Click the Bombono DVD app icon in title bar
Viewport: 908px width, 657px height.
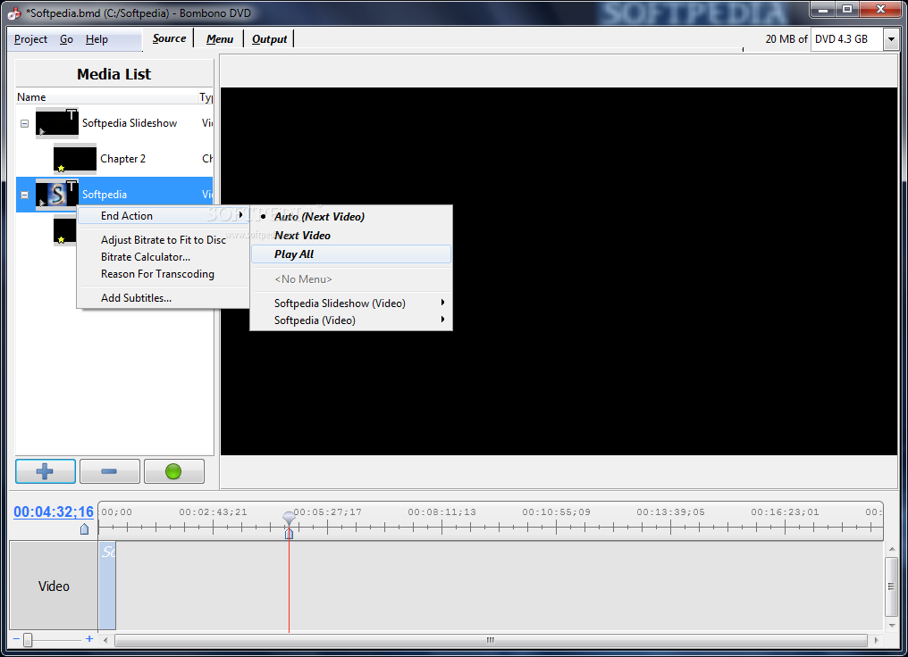(x=14, y=13)
